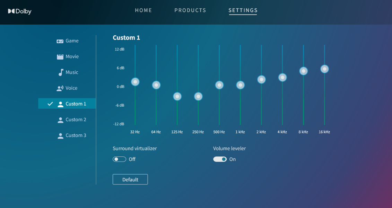
Task: Open the PRODUCTS tab
Action: tap(190, 10)
